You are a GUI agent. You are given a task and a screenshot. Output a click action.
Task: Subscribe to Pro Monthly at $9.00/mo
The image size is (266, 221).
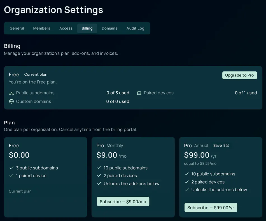point(123,201)
